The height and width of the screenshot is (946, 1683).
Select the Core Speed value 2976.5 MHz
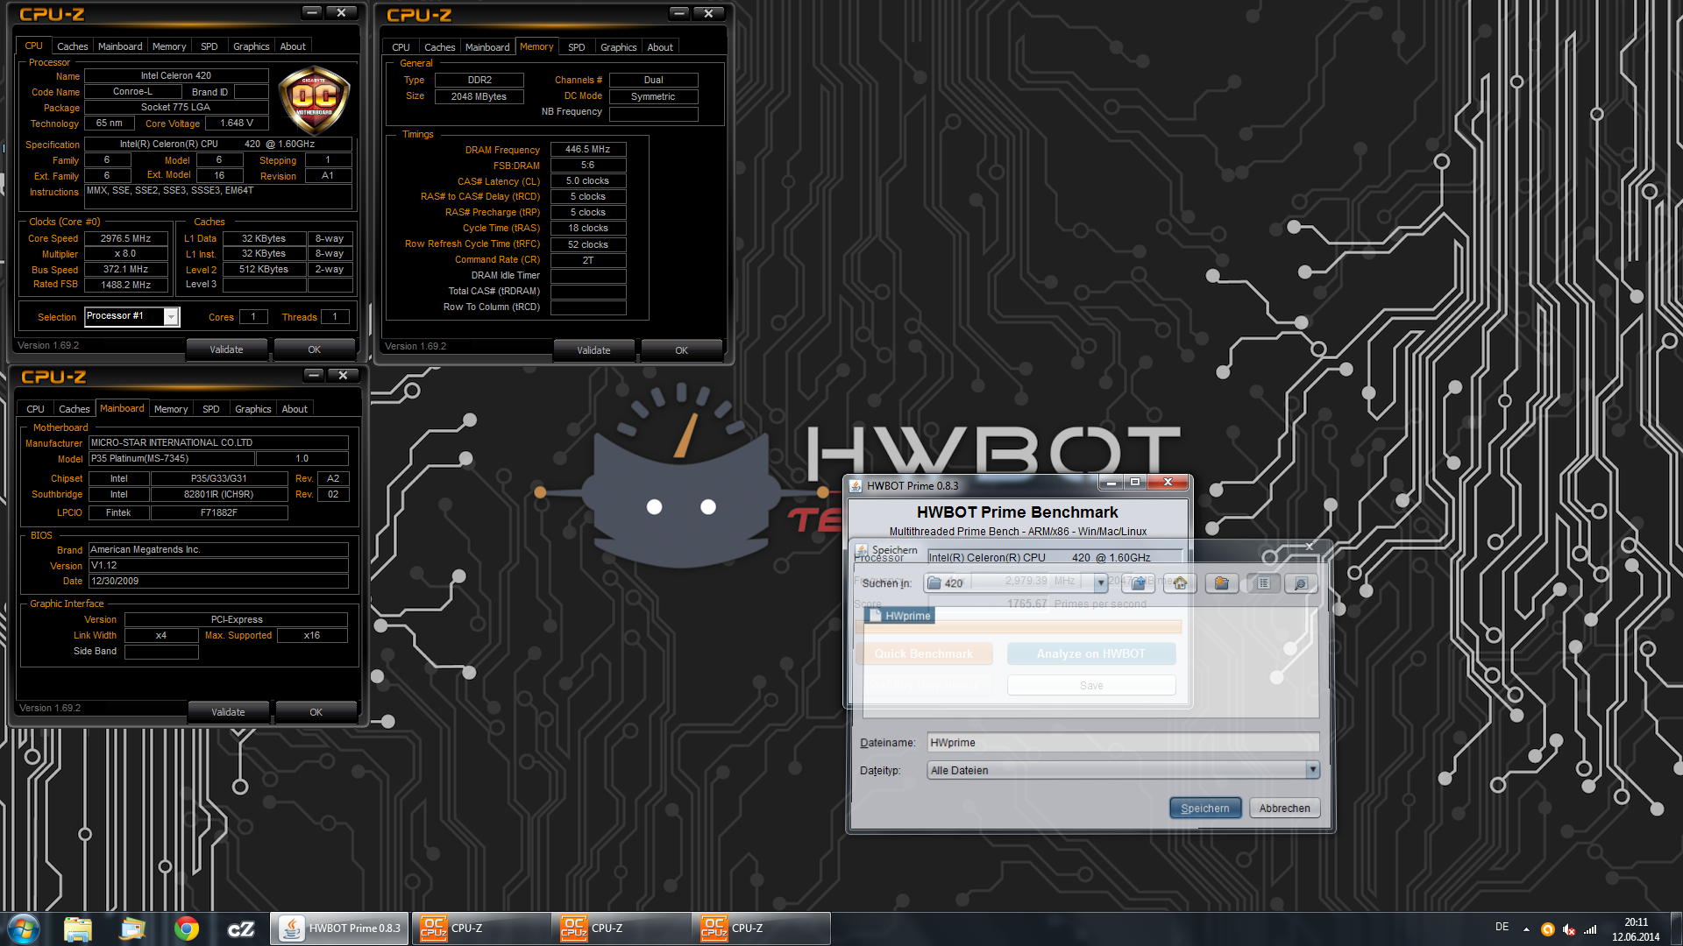coord(125,238)
